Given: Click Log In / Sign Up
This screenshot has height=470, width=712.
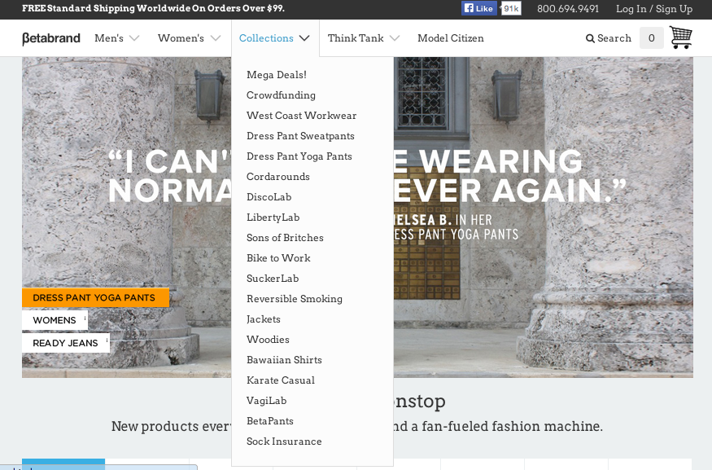Looking at the screenshot, I should click(x=654, y=9).
